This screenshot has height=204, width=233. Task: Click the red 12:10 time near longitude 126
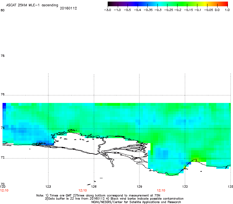pyautogui.click(x=82, y=191)
